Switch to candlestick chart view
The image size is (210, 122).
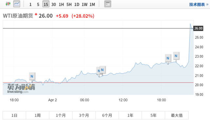coord(8,4)
